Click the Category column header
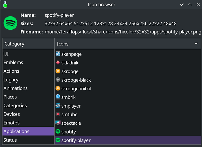 point(28,44)
